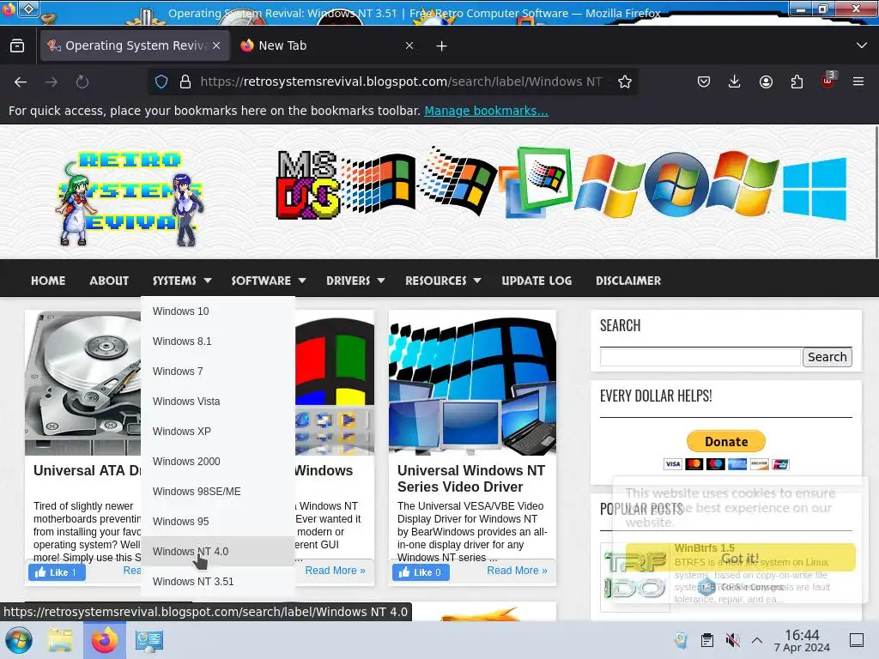Select Windows NT 3.51 from the Systems menu
Viewport: 879px width, 659px height.
[218, 582]
